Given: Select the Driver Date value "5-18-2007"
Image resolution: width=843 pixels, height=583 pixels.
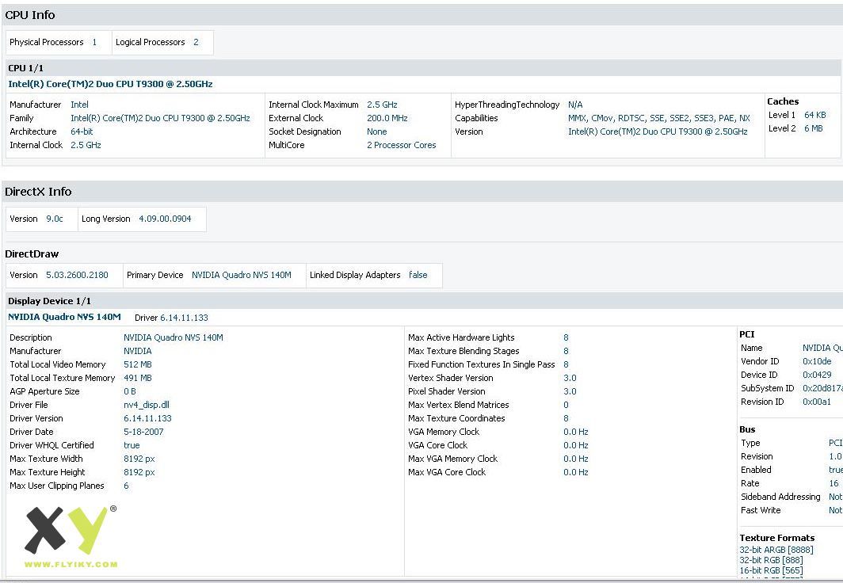Looking at the screenshot, I should (143, 432).
